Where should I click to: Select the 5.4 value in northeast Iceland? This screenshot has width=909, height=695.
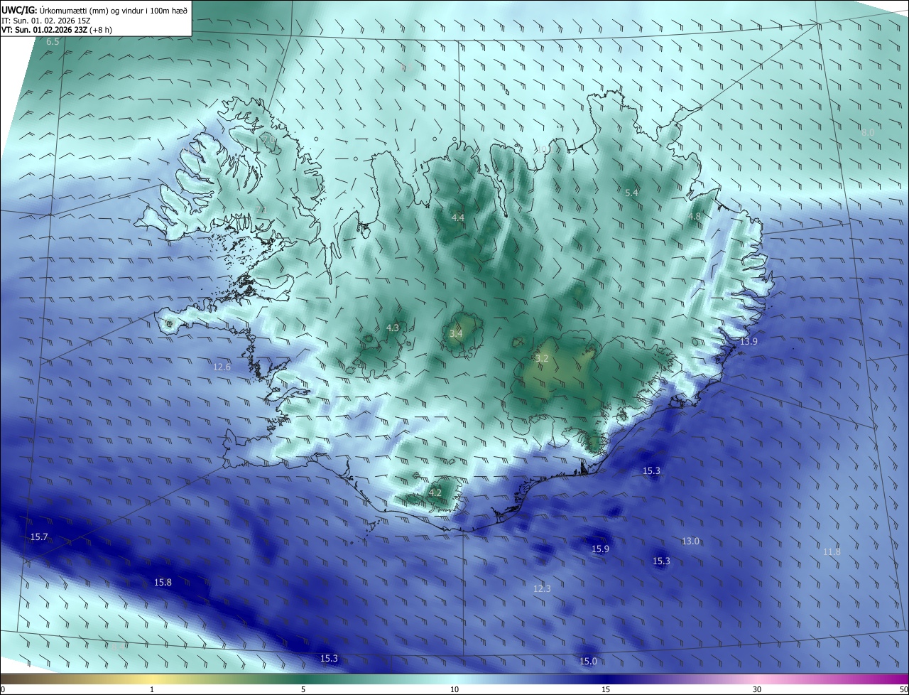[x=631, y=193]
